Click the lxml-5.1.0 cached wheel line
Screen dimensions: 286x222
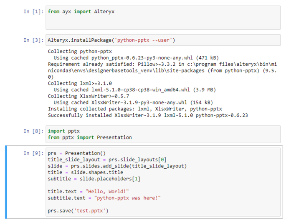point(134,90)
